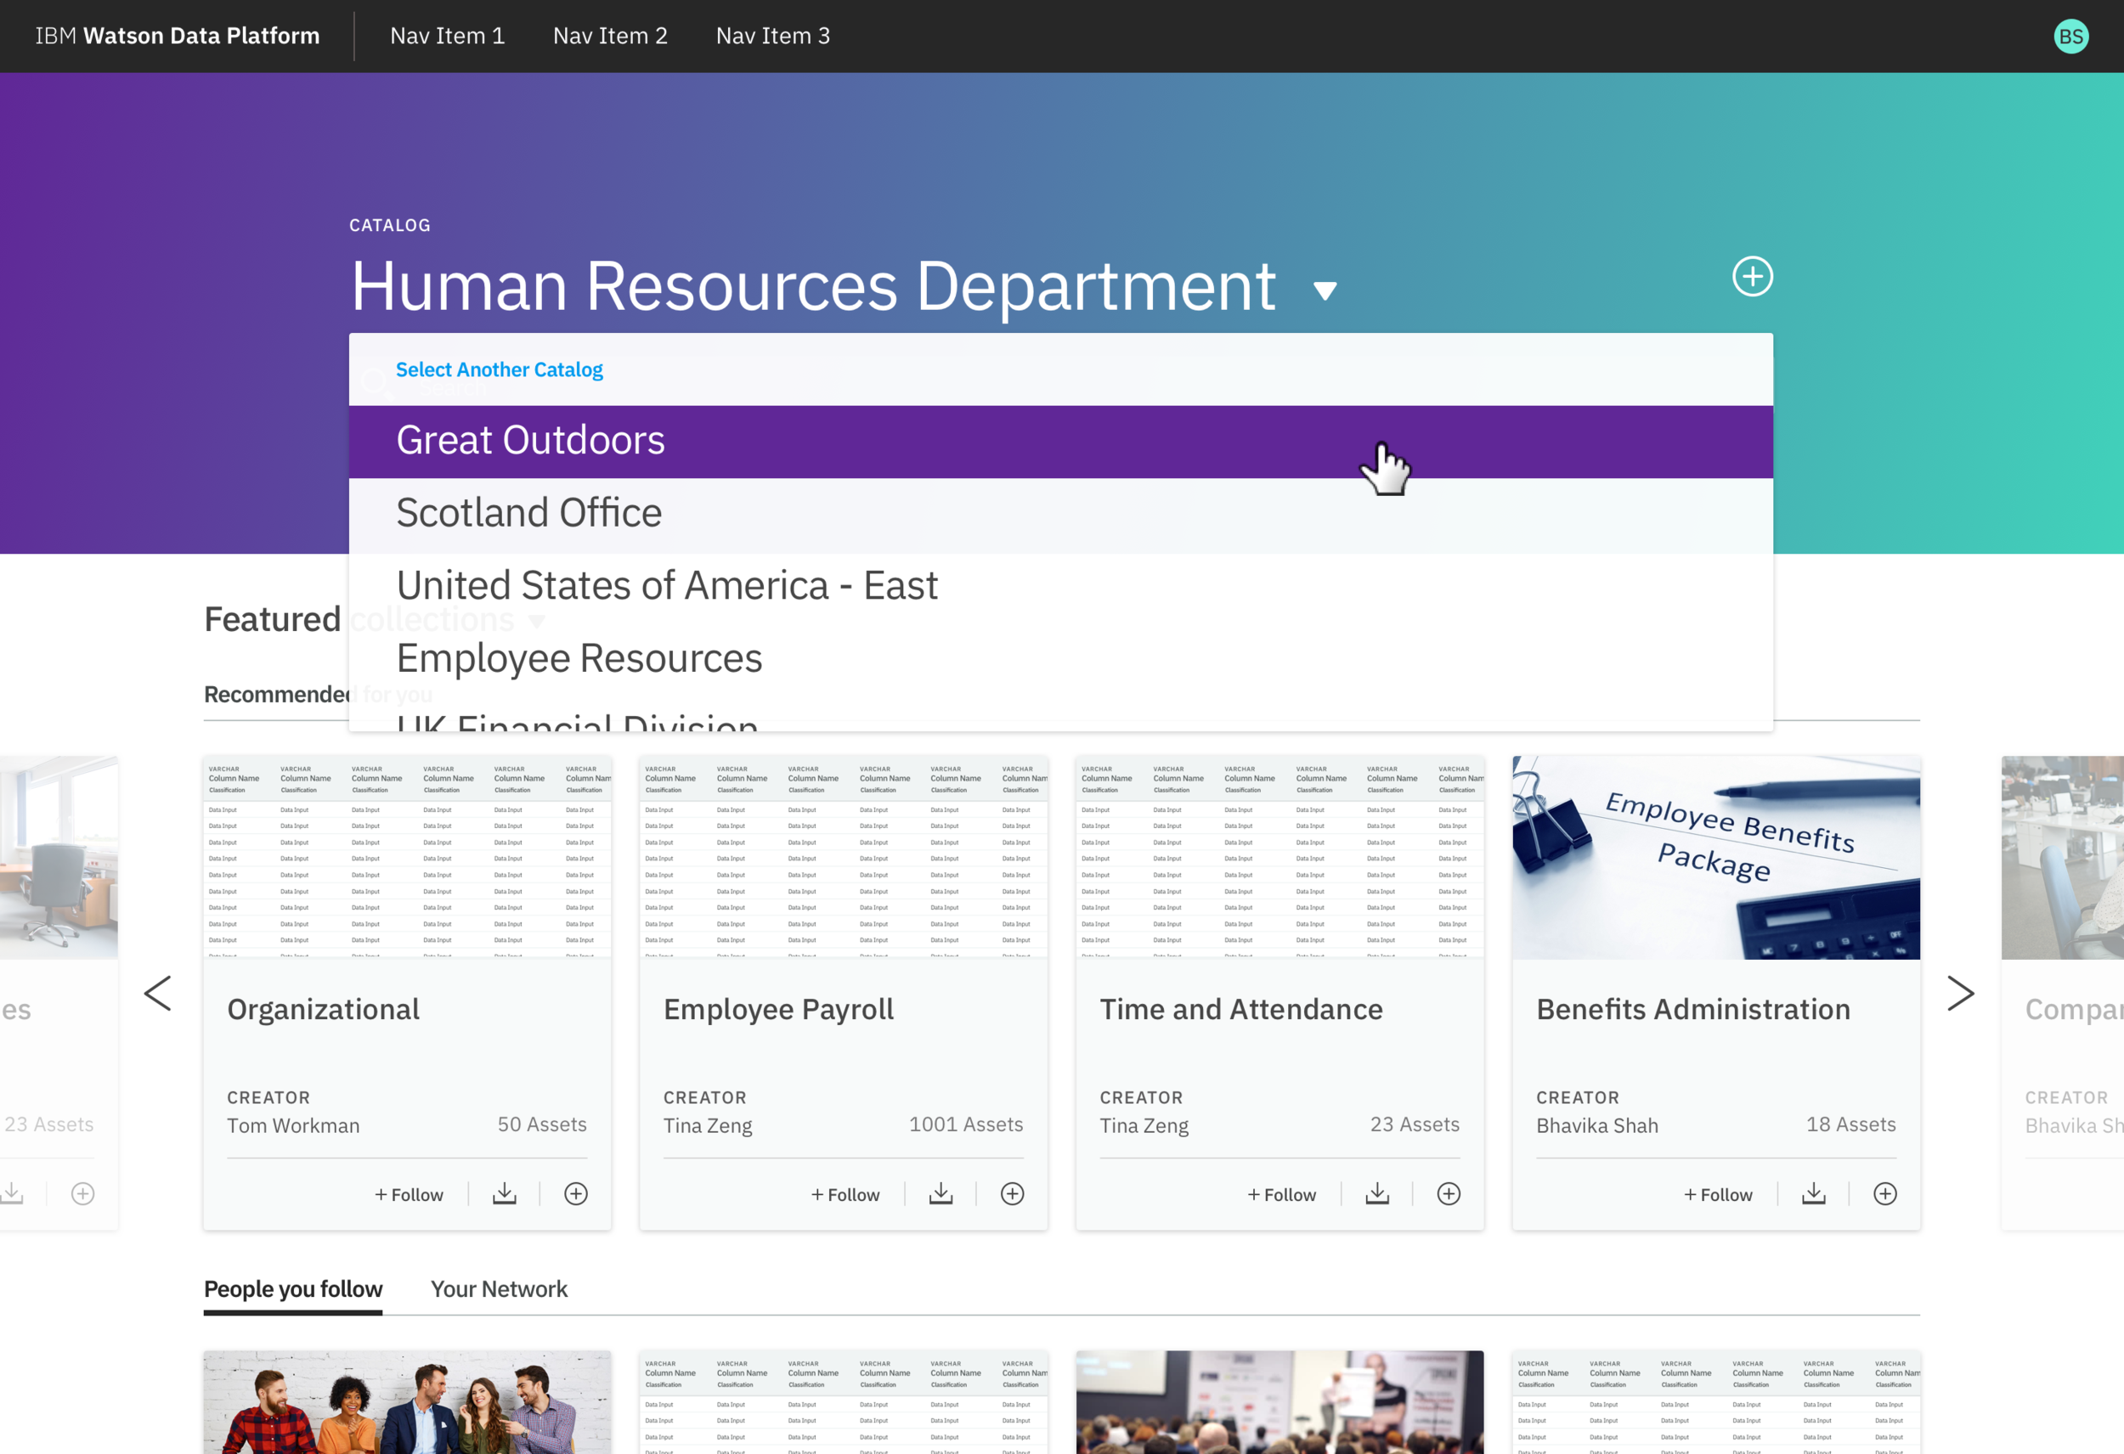Download the Employee Payroll collection
The width and height of the screenshot is (2124, 1454).
(941, 1193)
